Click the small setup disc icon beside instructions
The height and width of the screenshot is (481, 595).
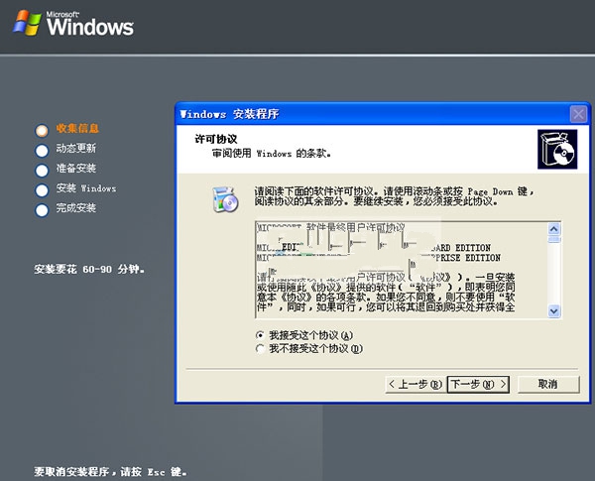tap(225, 199)
